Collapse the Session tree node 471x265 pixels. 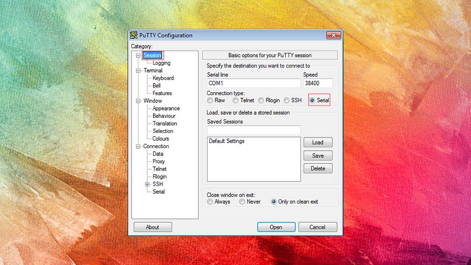point(138,55)
